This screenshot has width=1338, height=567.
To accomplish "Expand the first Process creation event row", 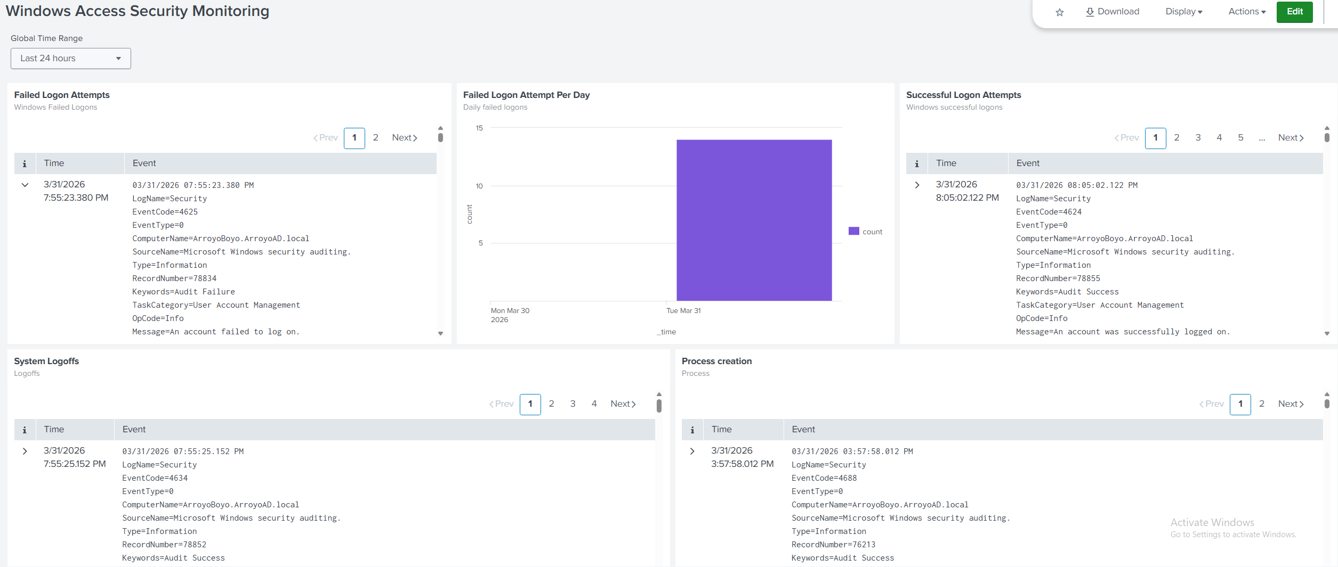I will coord(692,451).
